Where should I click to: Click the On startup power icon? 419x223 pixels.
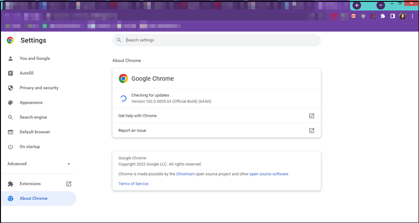[x=10, y=147]
